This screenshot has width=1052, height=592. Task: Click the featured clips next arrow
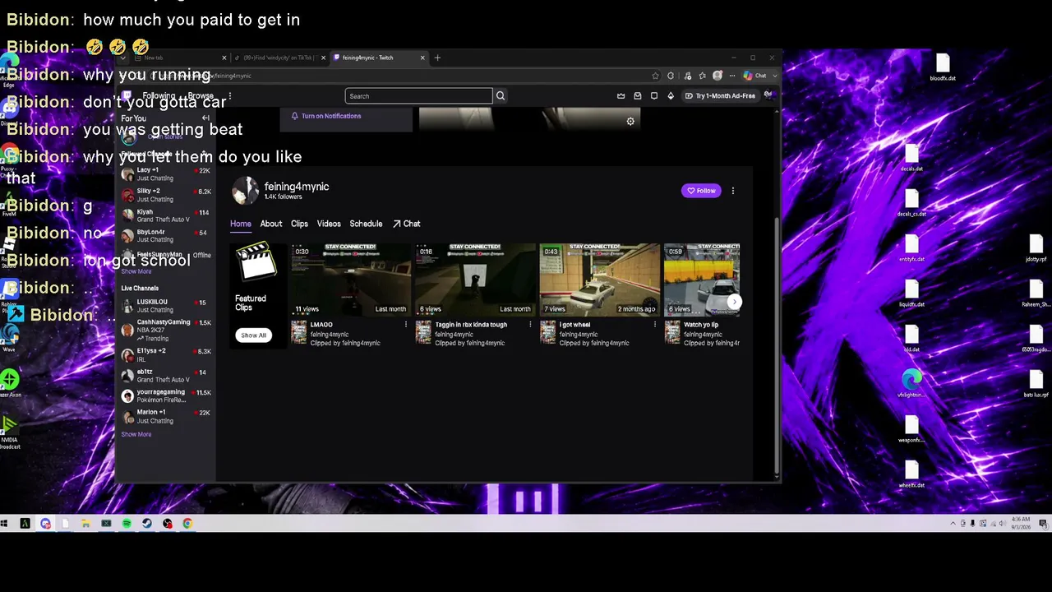[x=734, y=302]
